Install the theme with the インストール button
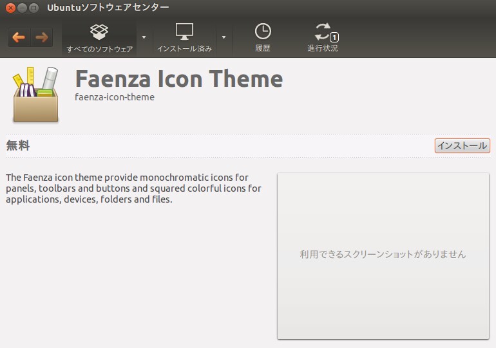The height and width of the screenshot is (348, 496). point(462,145)
